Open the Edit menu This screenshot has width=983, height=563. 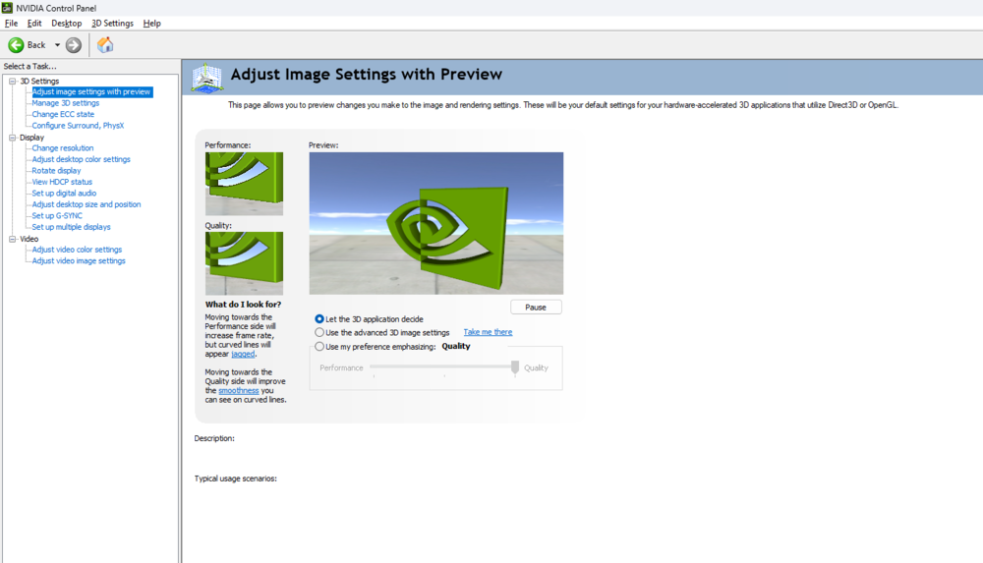pyautogui.click(x=34, y=24)
